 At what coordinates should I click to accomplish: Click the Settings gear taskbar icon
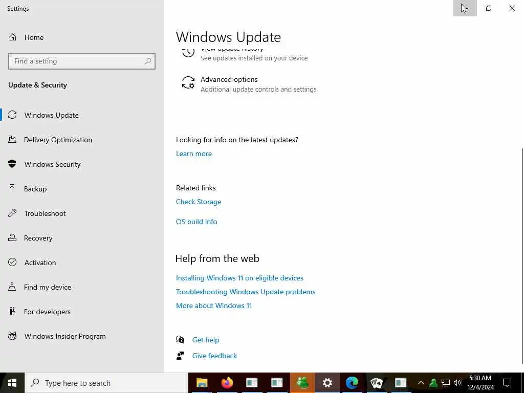(327, 383)
